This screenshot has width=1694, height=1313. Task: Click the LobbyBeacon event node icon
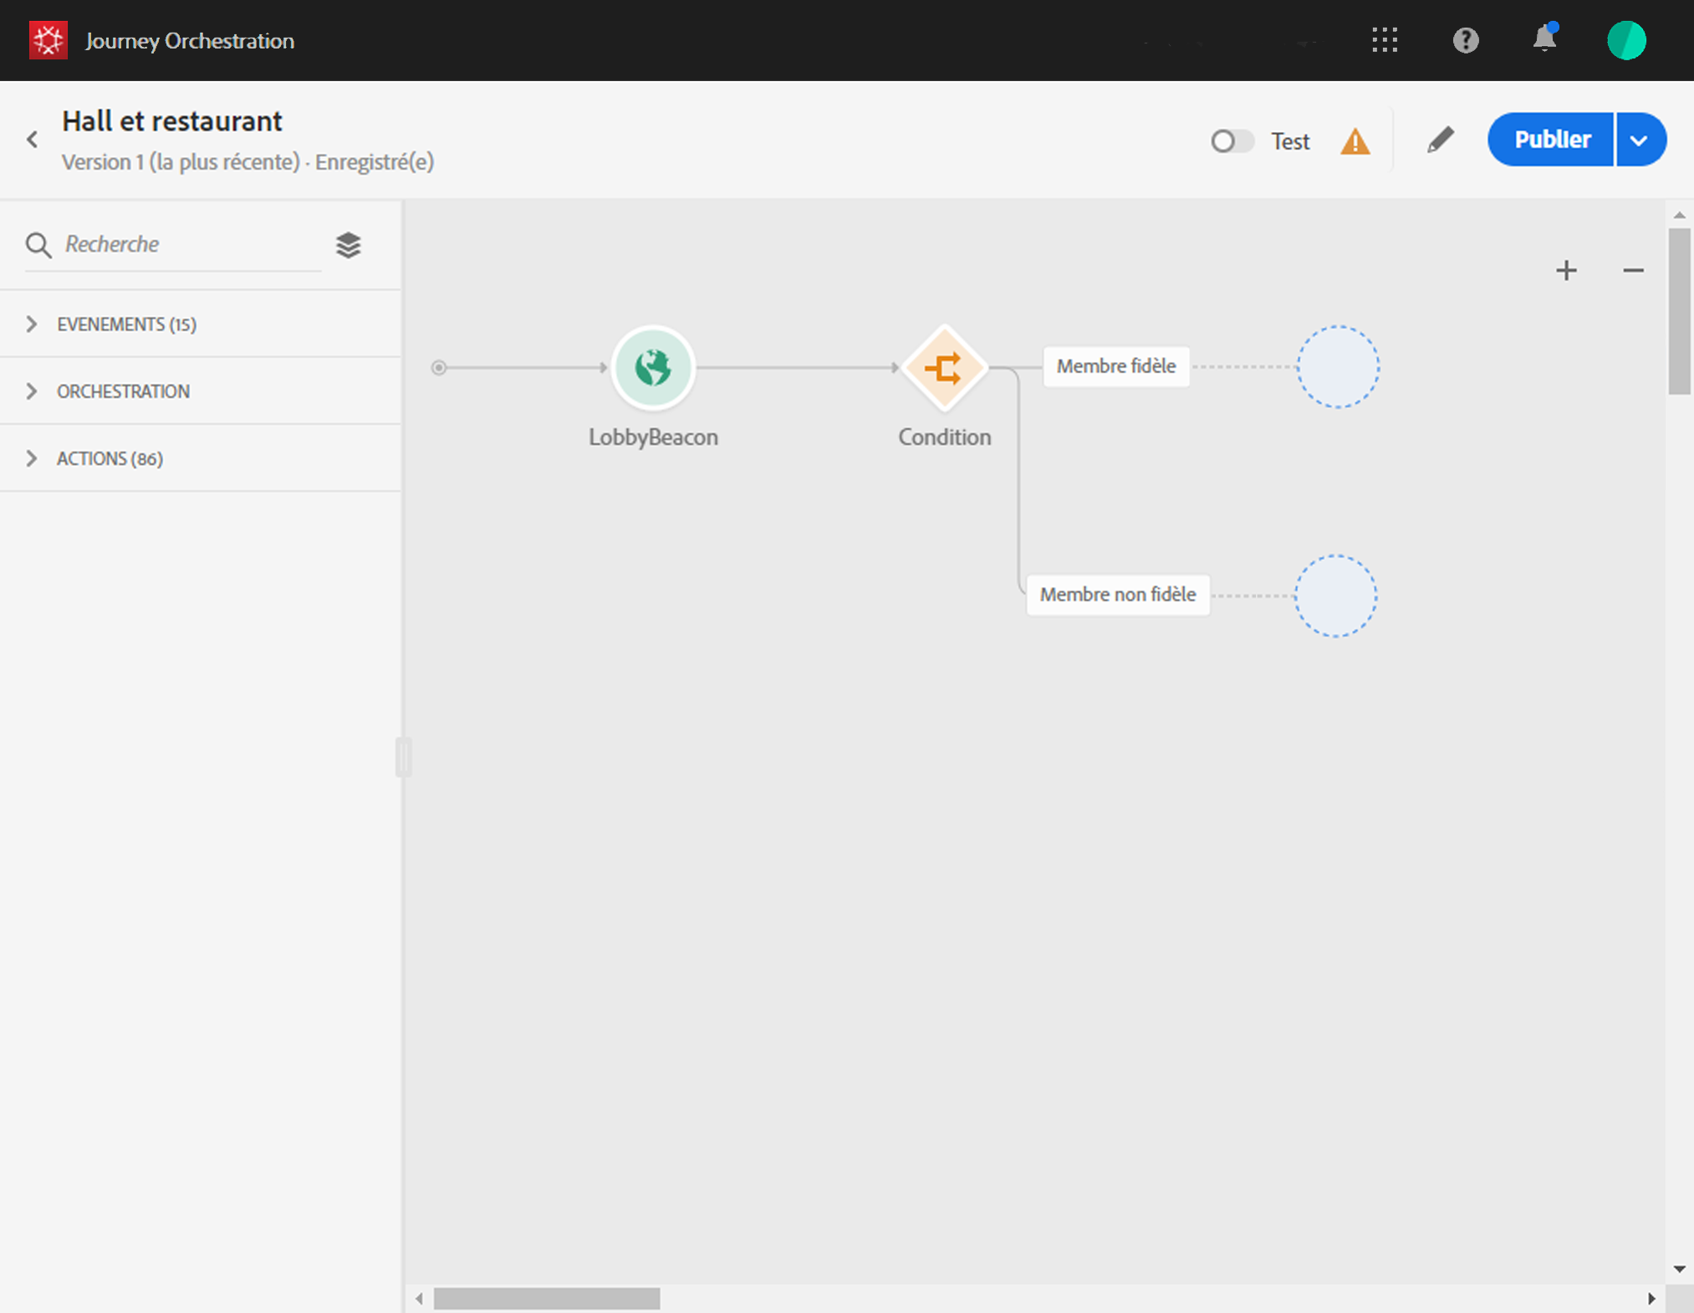652,367
